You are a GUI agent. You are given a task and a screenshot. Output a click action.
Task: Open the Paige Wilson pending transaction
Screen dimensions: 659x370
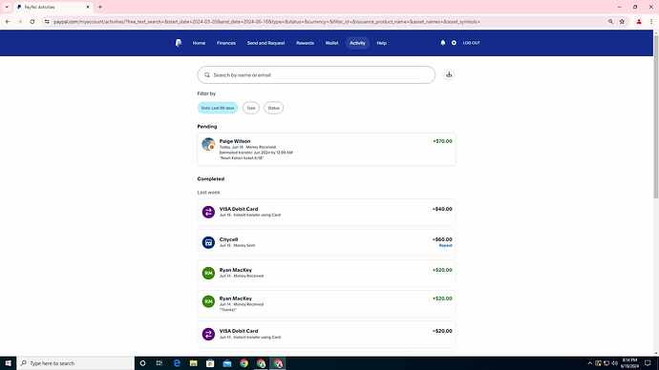coord(327,150)
